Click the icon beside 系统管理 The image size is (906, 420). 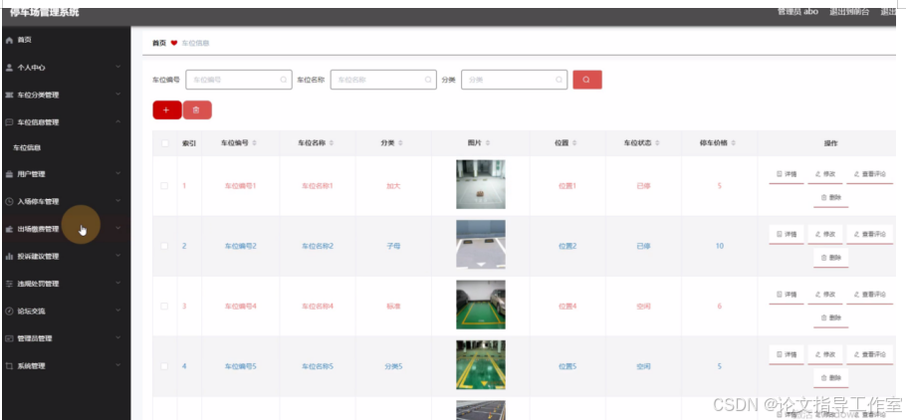(9, 365)
